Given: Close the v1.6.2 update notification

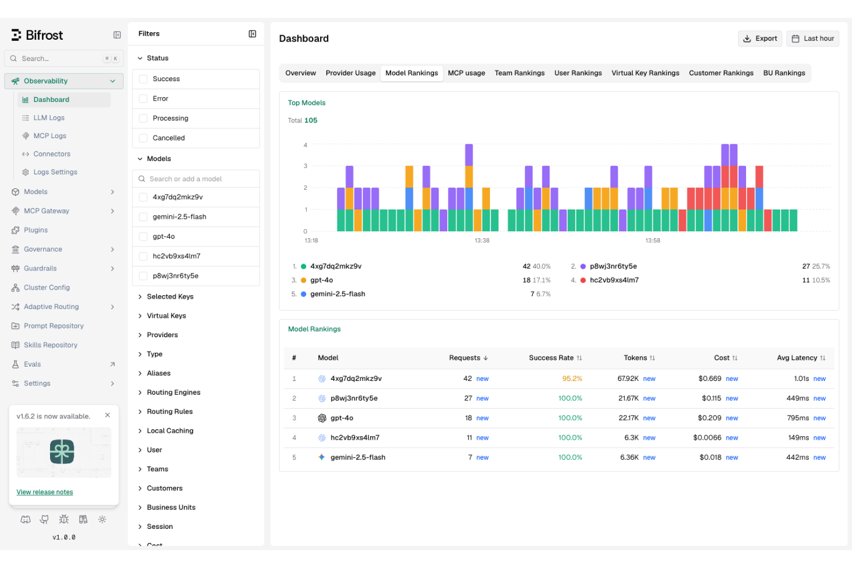Looking at the screenshot, I should 108,415.
